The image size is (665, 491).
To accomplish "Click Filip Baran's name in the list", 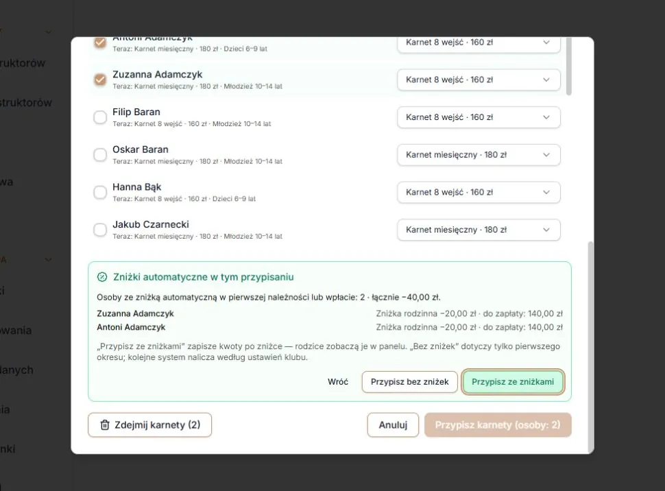I will tap(136, 112).
